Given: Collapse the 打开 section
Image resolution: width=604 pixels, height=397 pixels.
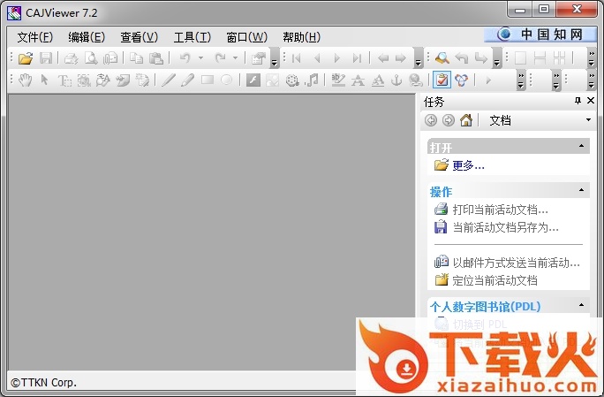Looking at the screenshot, I should click(582, 146).
